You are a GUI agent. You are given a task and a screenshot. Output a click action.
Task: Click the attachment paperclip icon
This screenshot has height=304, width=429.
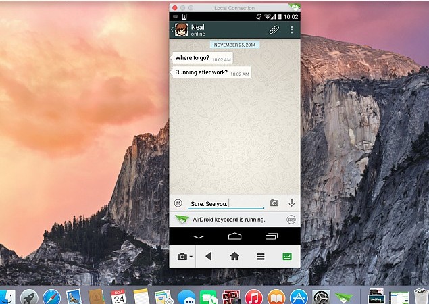pyautogui.click(x=274, y=30)
